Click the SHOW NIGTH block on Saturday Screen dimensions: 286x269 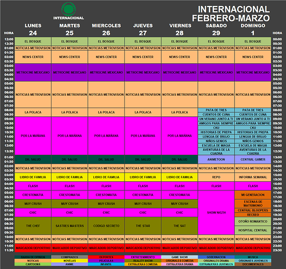[x=216, y=213]
